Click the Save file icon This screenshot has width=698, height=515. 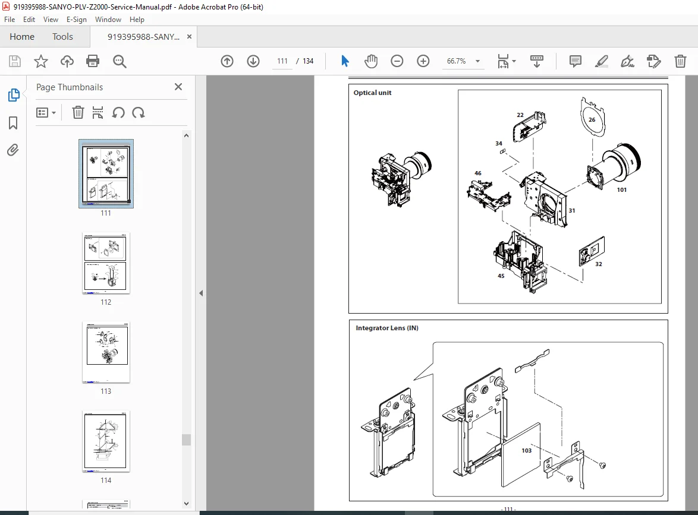(x=15, y=61)
